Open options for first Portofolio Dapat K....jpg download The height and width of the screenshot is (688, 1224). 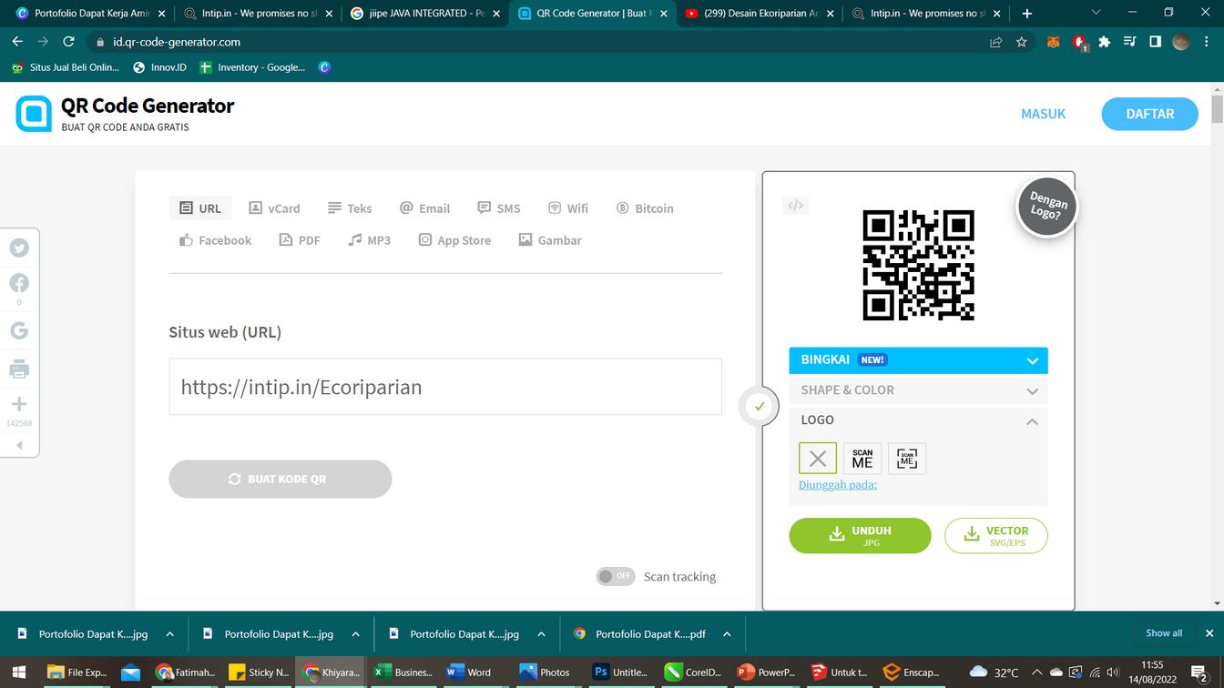[169, 634]
